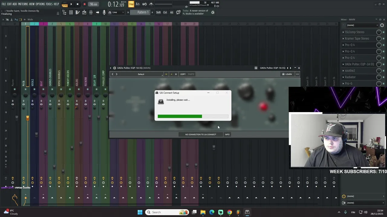Screen dimensions: 387x217
Task: Open the PATTERNS menu
Action: click(23, 4)
